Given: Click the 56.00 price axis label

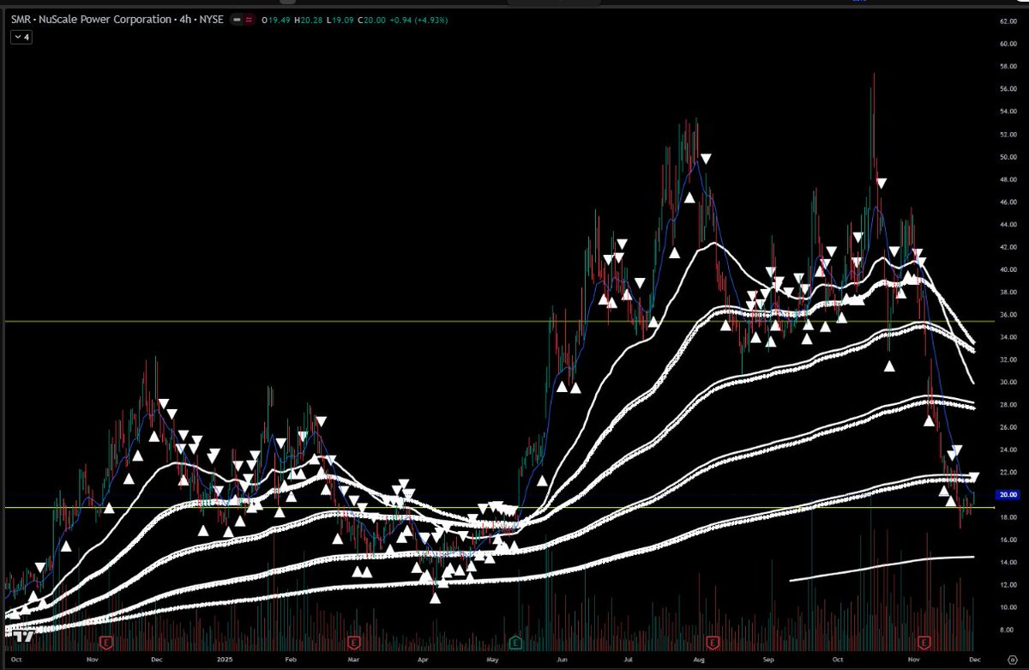Looking at the screenshot, I should [1008, 89].
